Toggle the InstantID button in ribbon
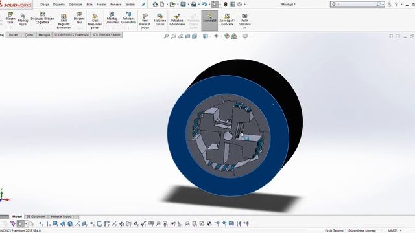This screenshot has height=233, width=415. pyautogui.click(x=209, y=21)
